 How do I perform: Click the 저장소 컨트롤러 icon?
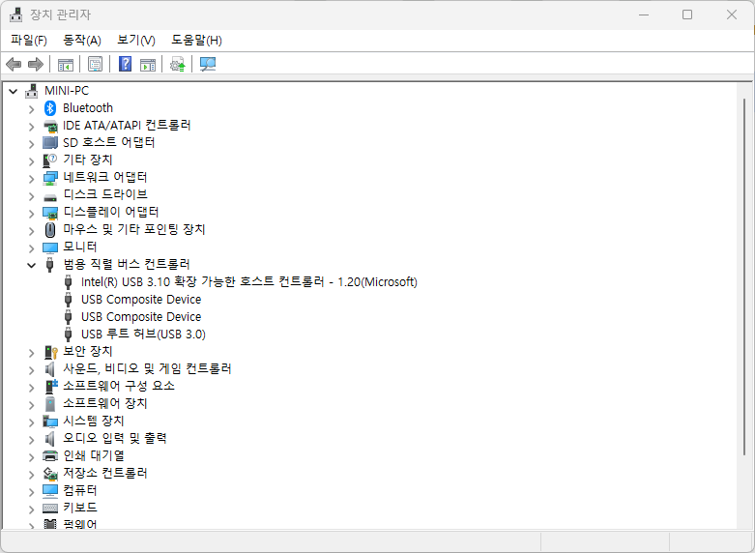point(50,474)
